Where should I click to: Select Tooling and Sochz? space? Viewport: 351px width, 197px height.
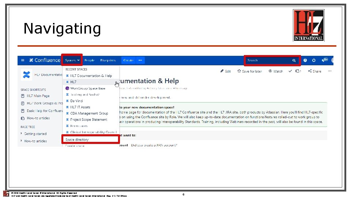(x=91, y=94)
